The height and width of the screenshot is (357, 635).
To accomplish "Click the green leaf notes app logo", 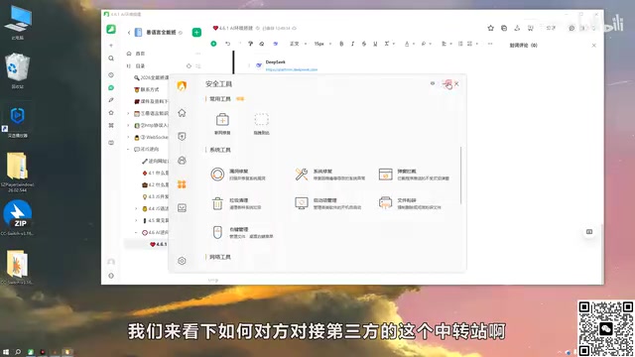I will tap(111, 29).
